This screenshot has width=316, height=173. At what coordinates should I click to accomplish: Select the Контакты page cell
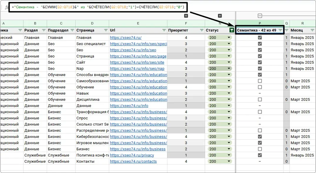92,161
